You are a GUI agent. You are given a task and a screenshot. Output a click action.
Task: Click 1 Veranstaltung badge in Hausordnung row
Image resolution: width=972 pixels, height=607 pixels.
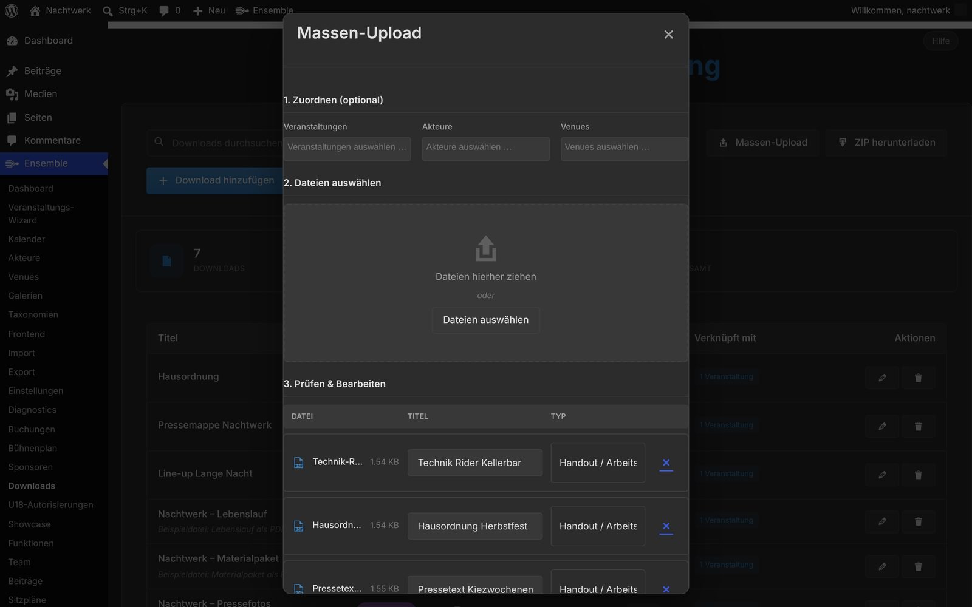point(726,376)
